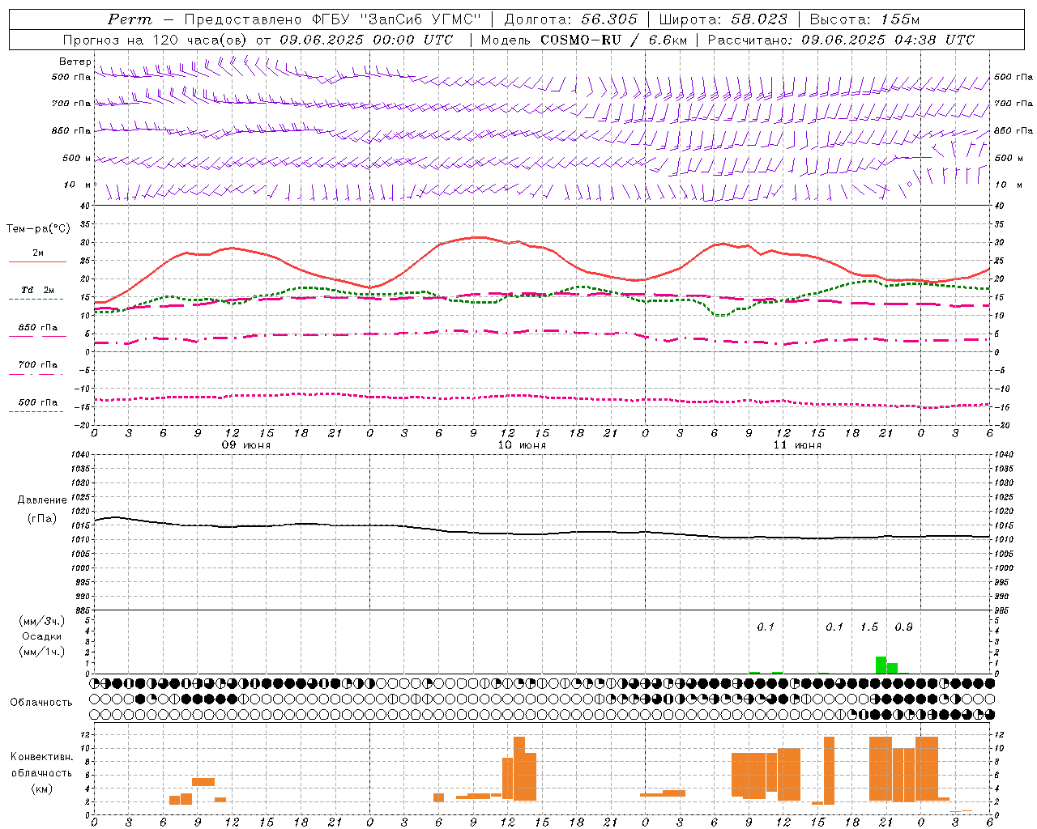Viewport: 1037px width, 829px height.
Task: Select the text Предоставлено ФГБУ "ЗапСиб УГМС"
Action: 333,19
